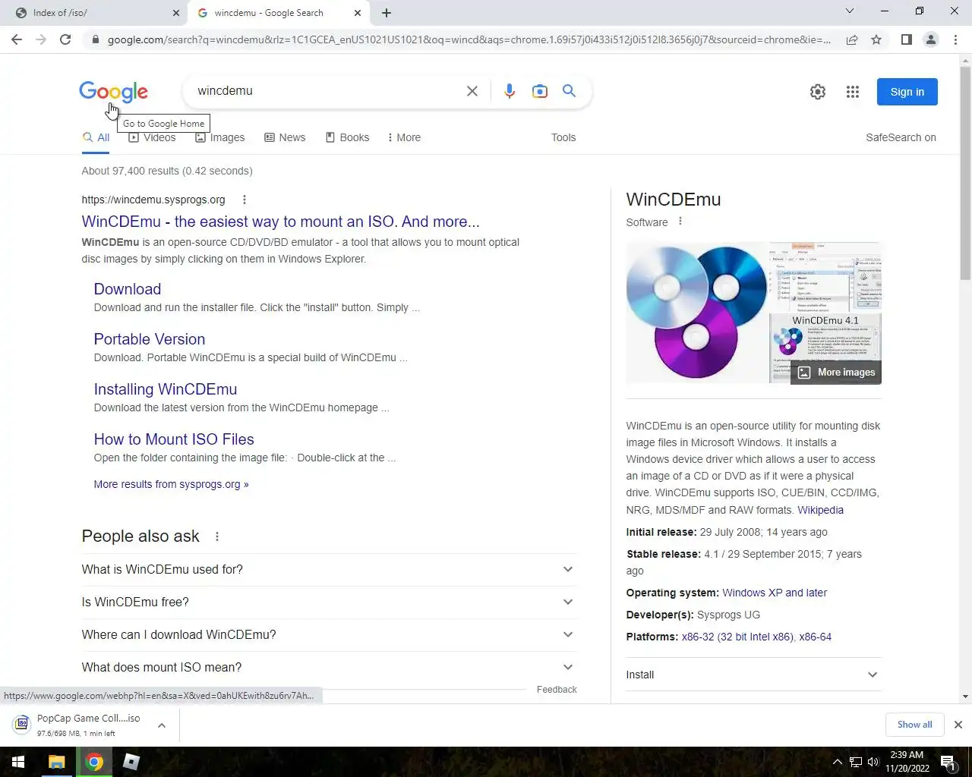Start voice search with the microphone icon
The image size is (972, 777).
510,91
